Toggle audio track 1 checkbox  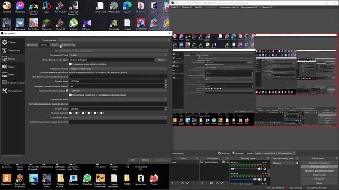(x=70, y=113)
